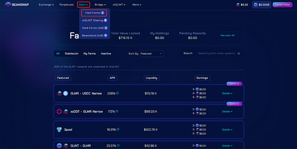
Task: Sort by Earnings column header
Action: [202, 78]
